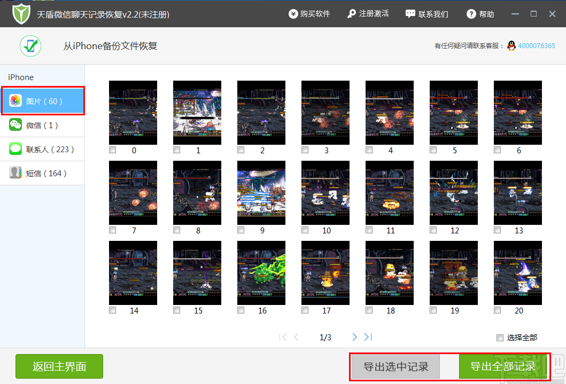Check the box for image 17
The height and width of the screenshot is (384, 566).
coord(305,310)
